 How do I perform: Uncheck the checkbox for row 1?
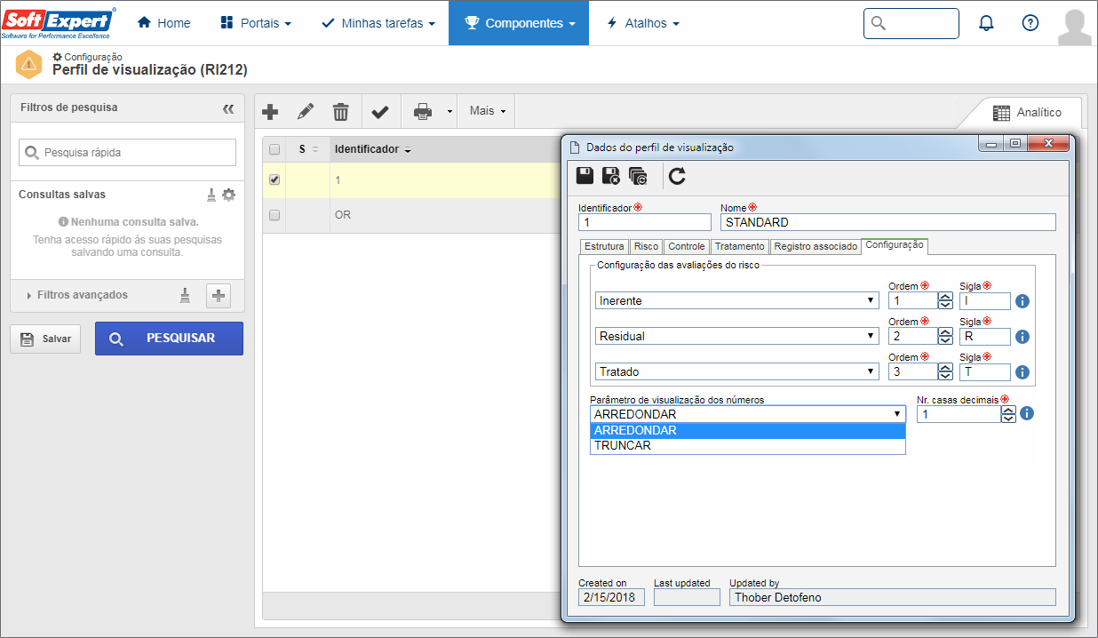pos(274,179)
